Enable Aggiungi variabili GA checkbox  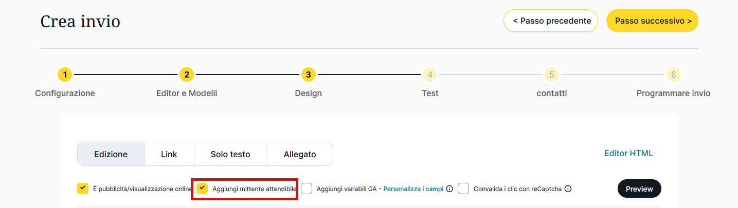pos(307,188)
